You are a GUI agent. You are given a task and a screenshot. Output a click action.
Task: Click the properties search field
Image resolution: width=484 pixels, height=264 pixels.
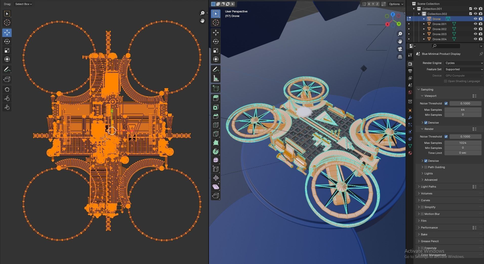446,46
